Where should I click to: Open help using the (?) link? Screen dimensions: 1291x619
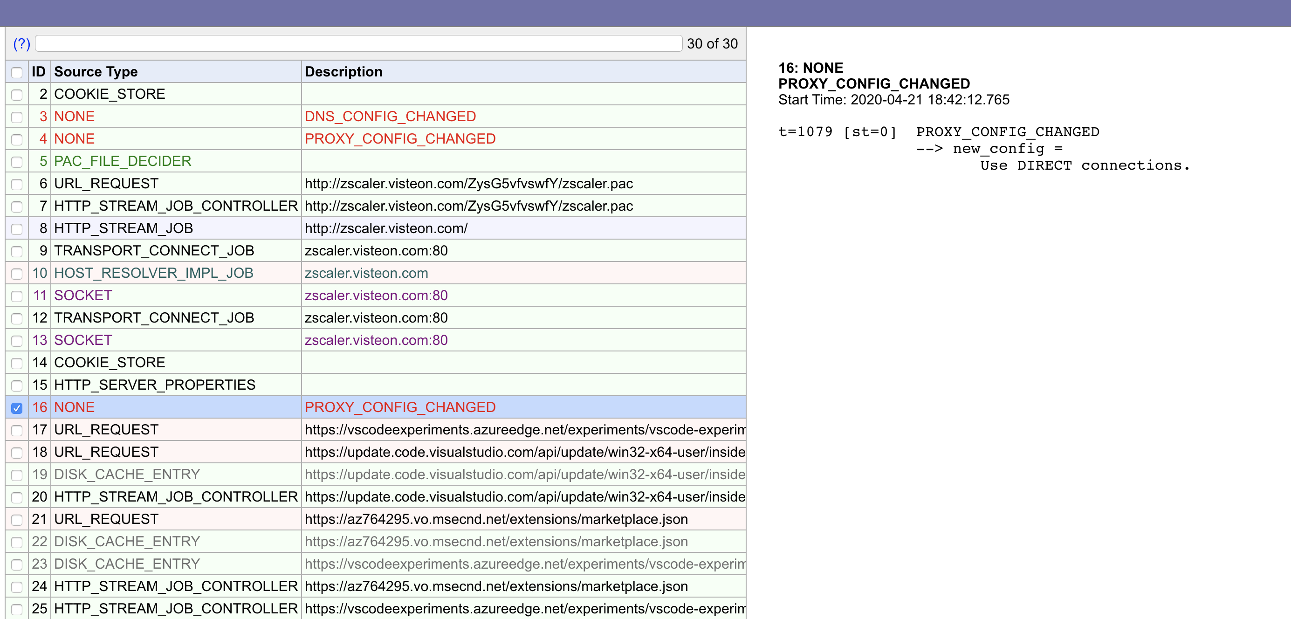(x=21, y=44)
